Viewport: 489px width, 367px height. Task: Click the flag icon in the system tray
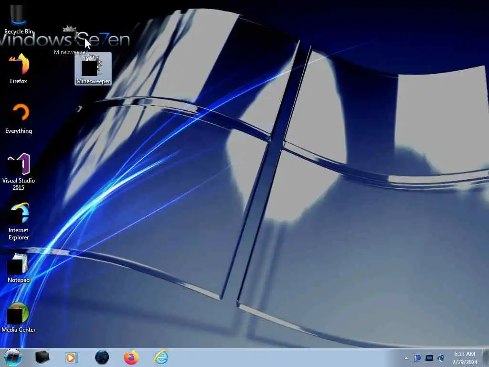coord(417,358)
